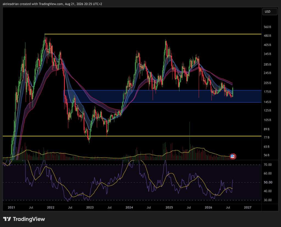Viewport: 281px width, 227px height.
Task: Click the 60.00 RSI scale value
Action: pos(268,174)
